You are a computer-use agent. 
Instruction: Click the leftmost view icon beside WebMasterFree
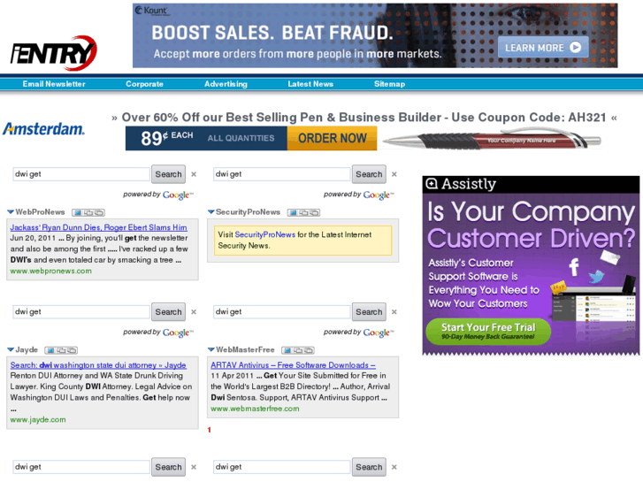[287, 350]
